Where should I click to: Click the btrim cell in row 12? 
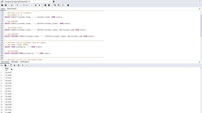tap(9, 102)
